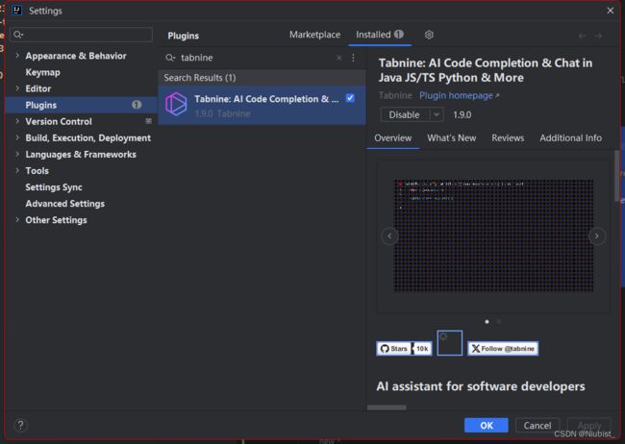625x444 pixels.
Task: Uncheck the Tabnine plugin enabled checkbox
Action: coord(350,98)
